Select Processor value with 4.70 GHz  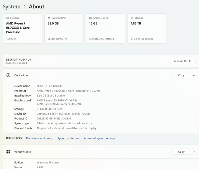click(68, 91)
